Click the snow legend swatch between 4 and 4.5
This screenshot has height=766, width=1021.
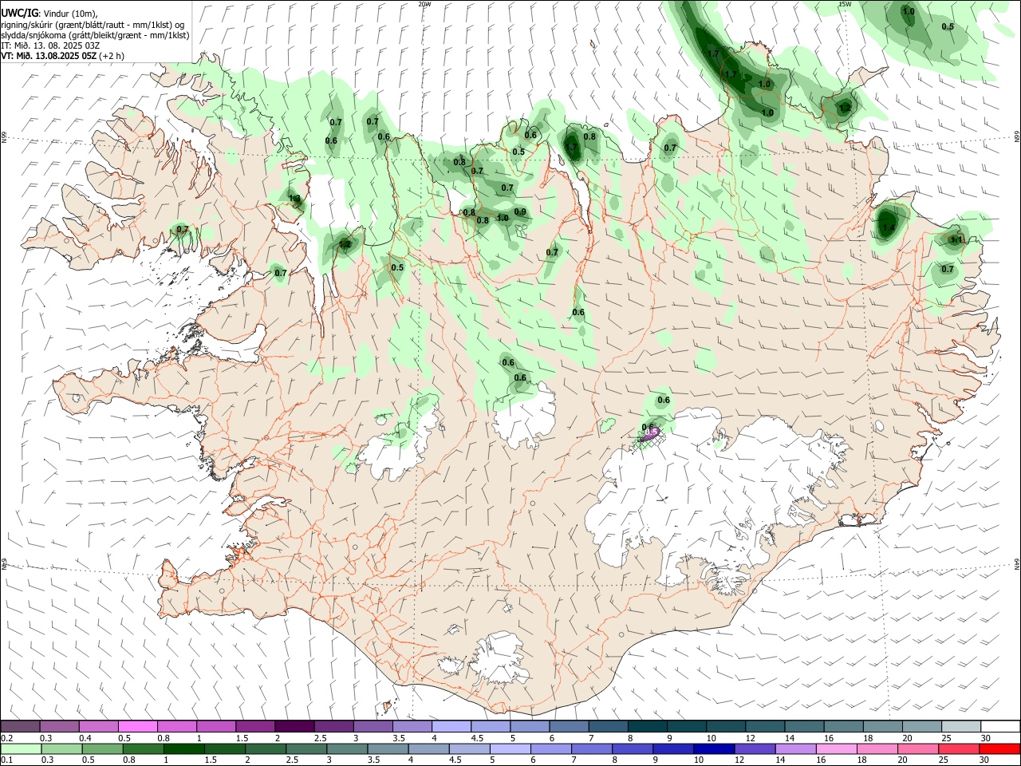451,726
